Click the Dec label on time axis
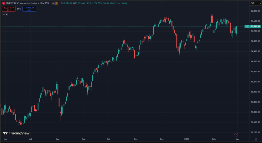 click(162, 139)
